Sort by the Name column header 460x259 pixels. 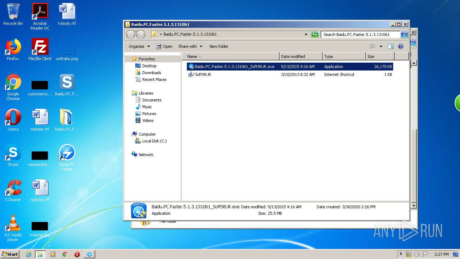231,56
